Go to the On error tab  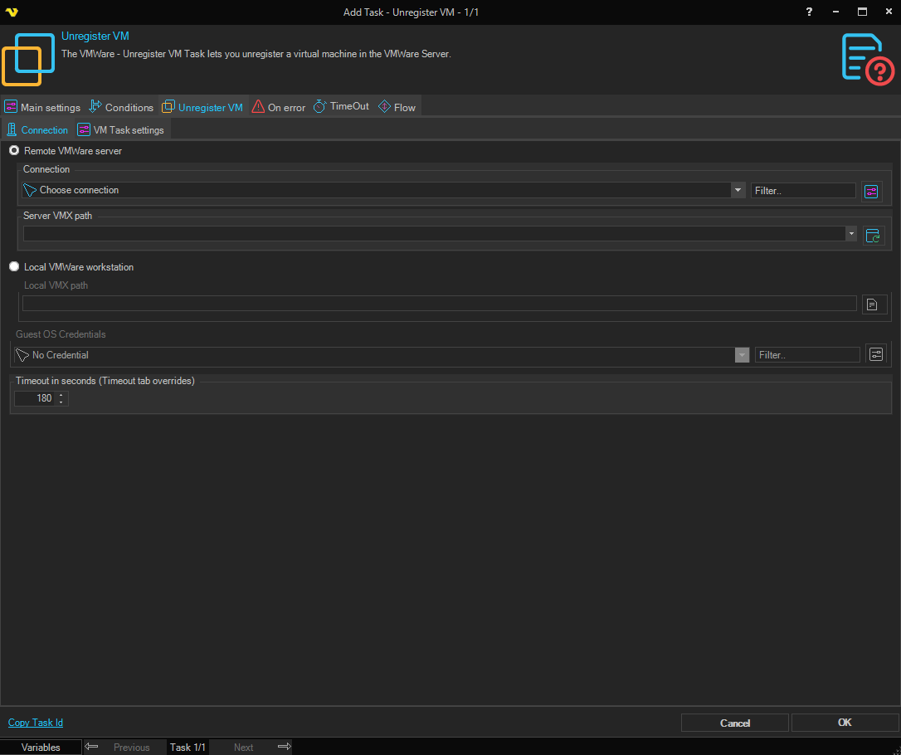(x=279, y=107)
